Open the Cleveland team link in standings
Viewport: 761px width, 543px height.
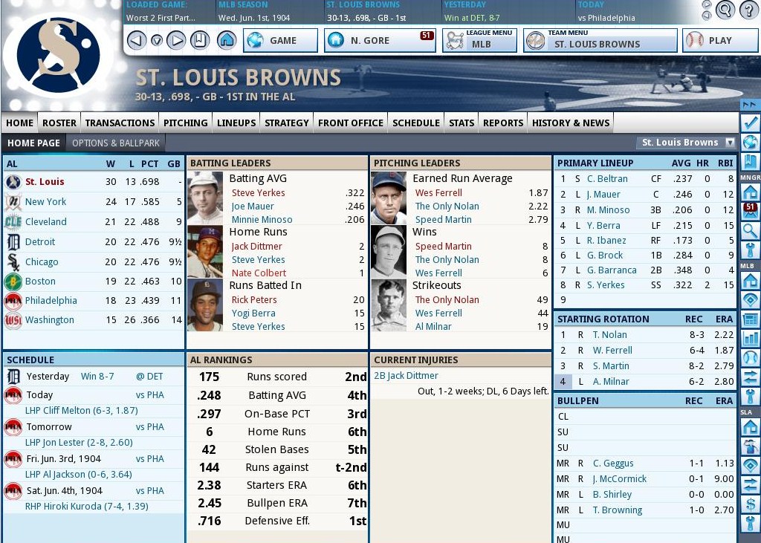point(45,222)
